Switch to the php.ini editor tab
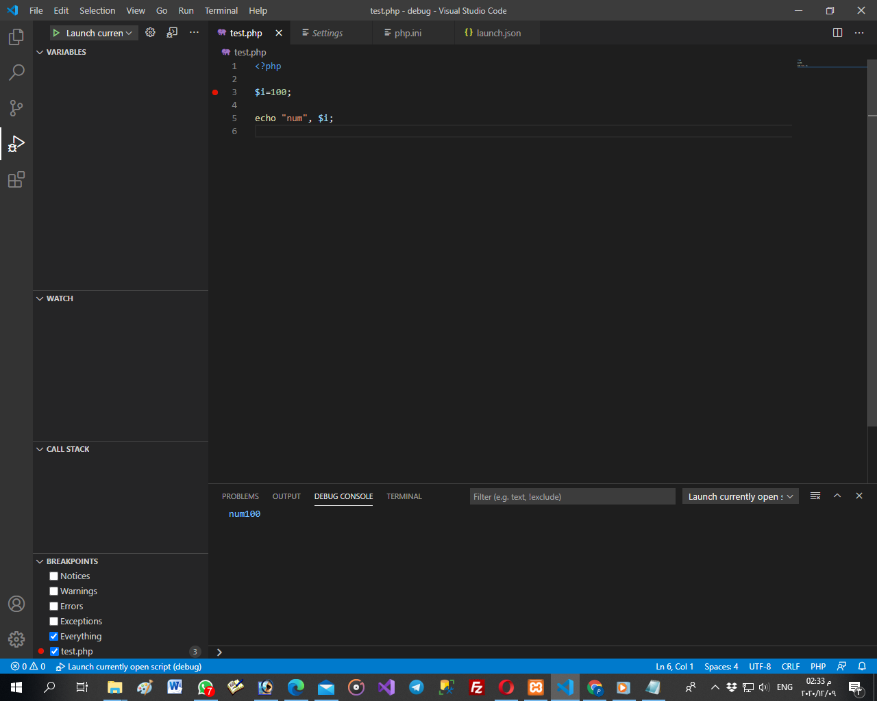 (x=407, y=33)
